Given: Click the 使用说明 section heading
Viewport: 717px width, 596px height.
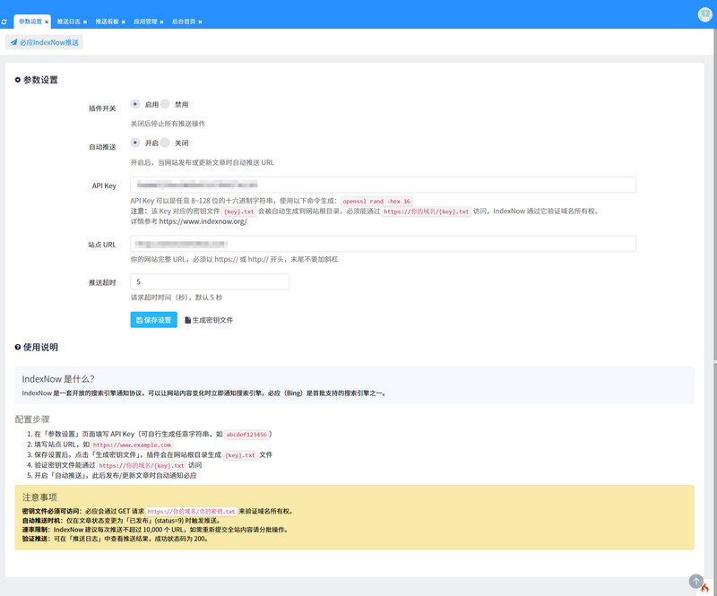Looking at the screenshot, I should [37, 347].
